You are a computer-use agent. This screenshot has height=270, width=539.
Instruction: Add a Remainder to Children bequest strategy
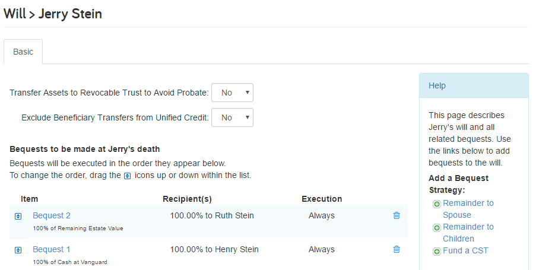coord(468,233)
